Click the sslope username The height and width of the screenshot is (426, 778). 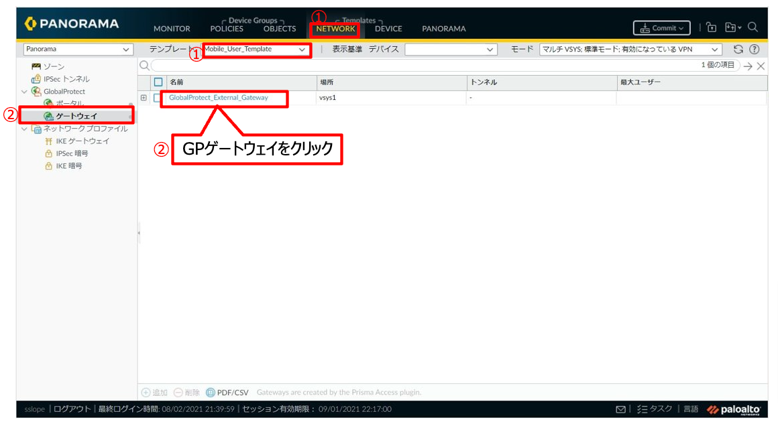(x=35, y=409)
